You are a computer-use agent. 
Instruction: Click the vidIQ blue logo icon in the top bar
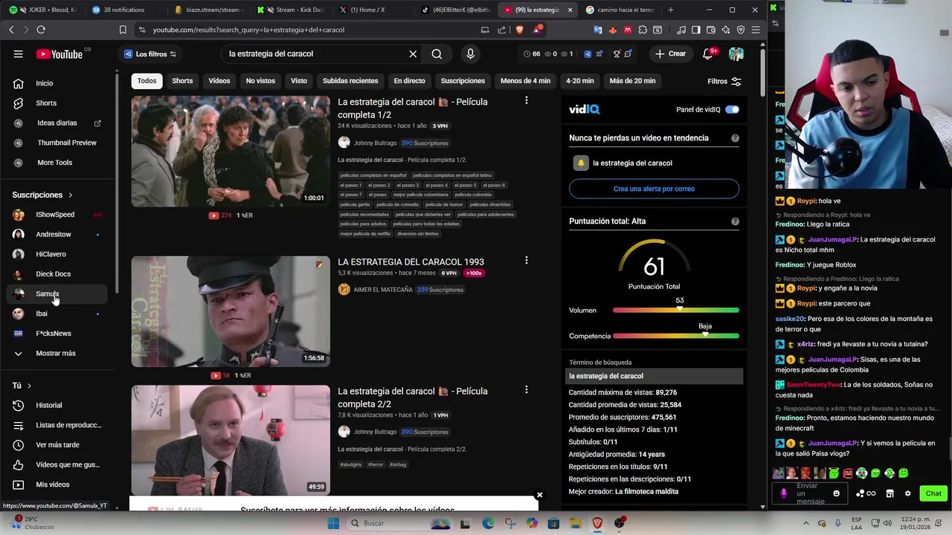(588, 53)
